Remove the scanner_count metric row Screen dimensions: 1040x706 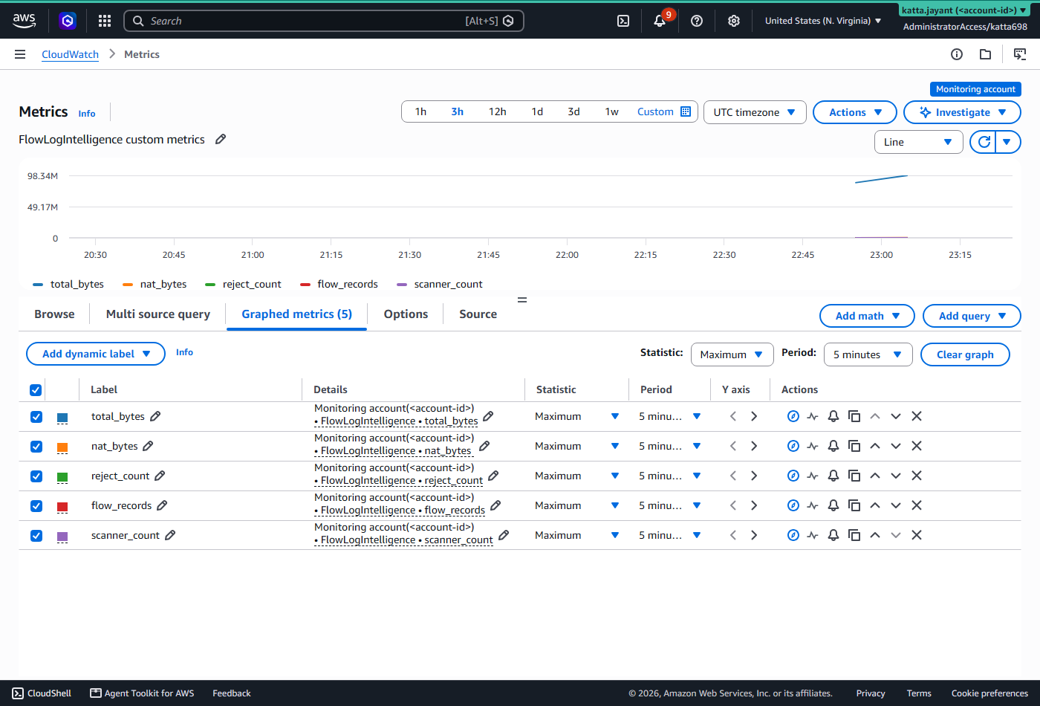917,535
